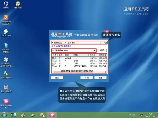Click the 盘号 column header
Screen dimensions: 158x118
(x=61, y=55)
